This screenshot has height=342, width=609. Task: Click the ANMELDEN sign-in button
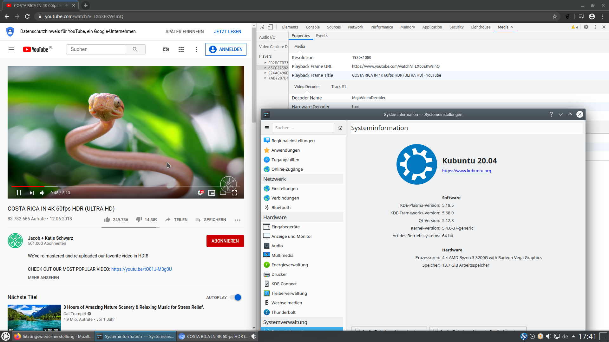click(226, 49)
